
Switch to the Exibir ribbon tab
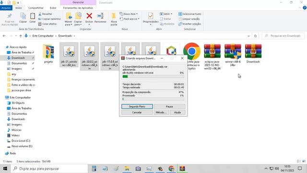[x=53, y=8]
